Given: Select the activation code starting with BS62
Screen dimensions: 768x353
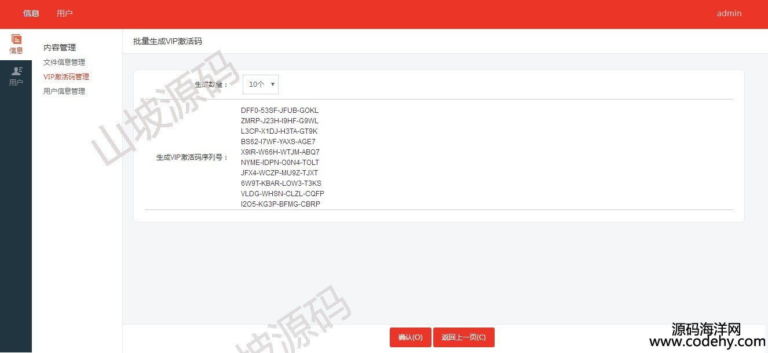Looking at the screenshot, I should 278,142.
